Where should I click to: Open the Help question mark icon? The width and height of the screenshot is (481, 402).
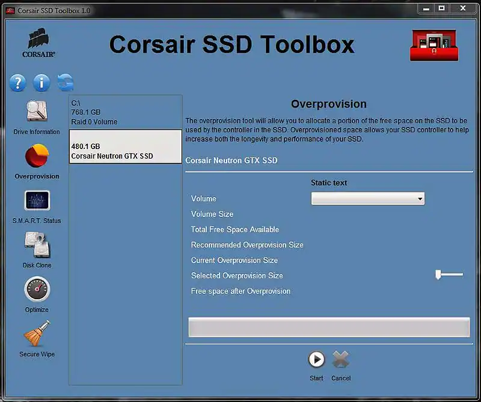coord(18,83)
